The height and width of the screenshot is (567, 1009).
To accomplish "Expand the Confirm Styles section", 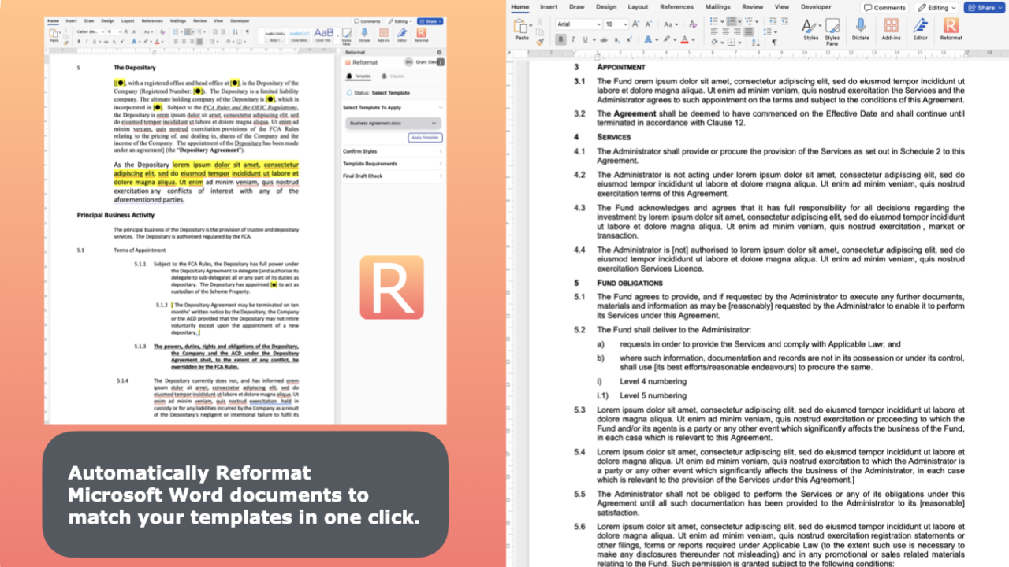I will pos(441,151).
